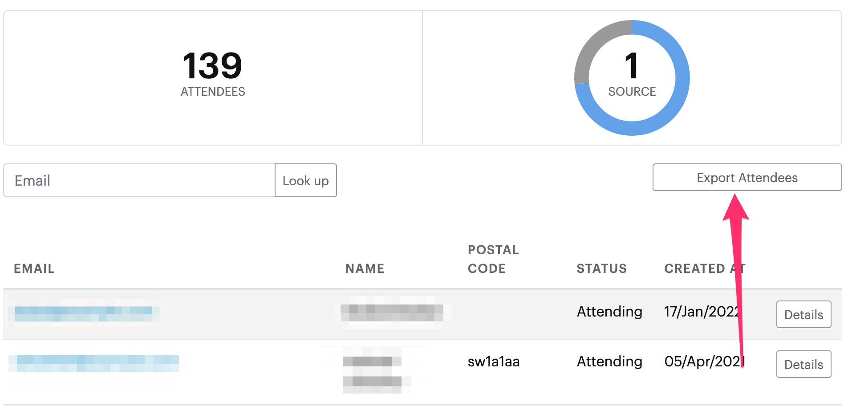Select the sw1a1aa postal code cell
Image resolution: width=852 pixels, height=406 pixels.
point(494,361)
